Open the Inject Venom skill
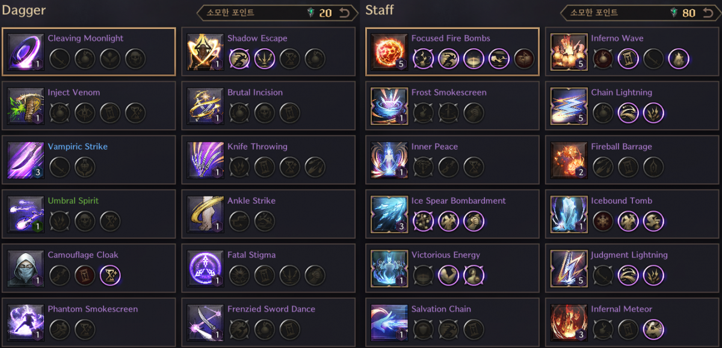This screenshot has width=722, height=348. tap(25, 106)
